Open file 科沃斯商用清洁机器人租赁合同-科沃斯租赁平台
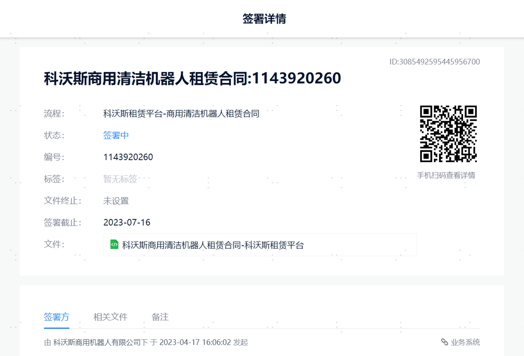 coord(260,245)
